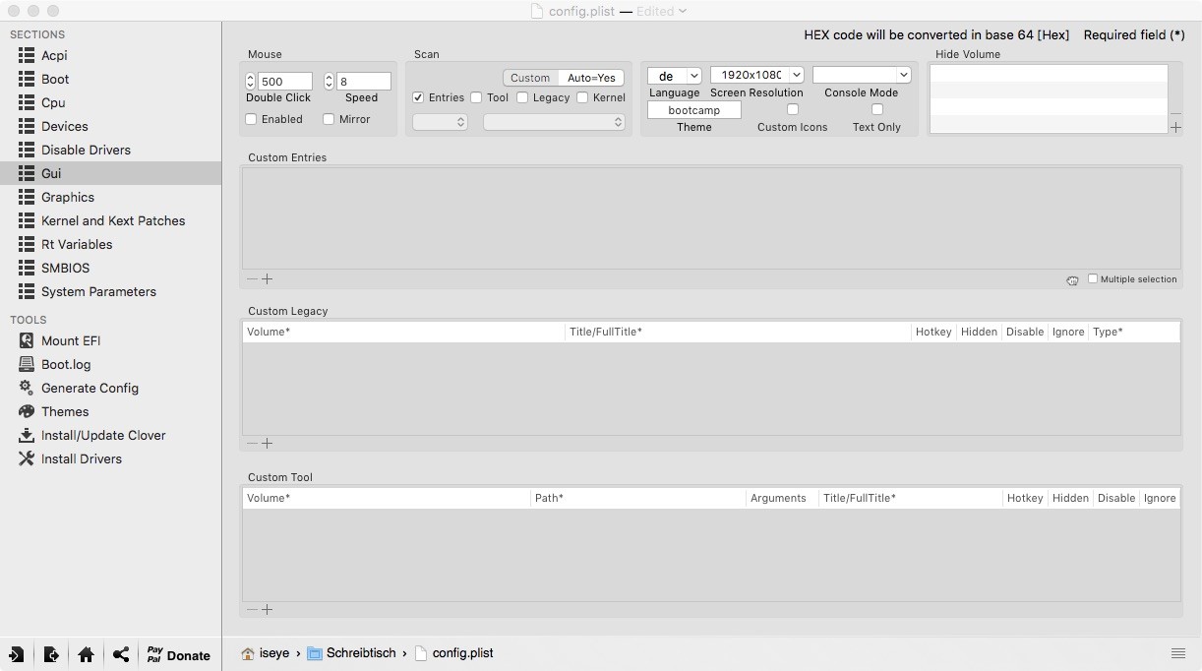Image resolution: width=1202 pixels, height=671 pixels.
Task: Click the Double Click value field
Action: (x=285, y=82)
